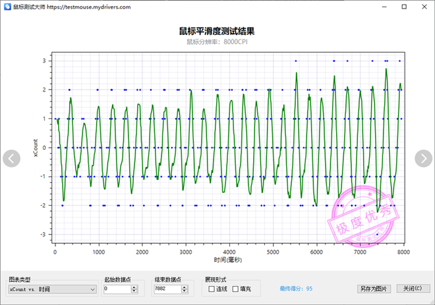Click the app icon in title bar
Screen dimensions: 435x305
(x=6, y=7)
